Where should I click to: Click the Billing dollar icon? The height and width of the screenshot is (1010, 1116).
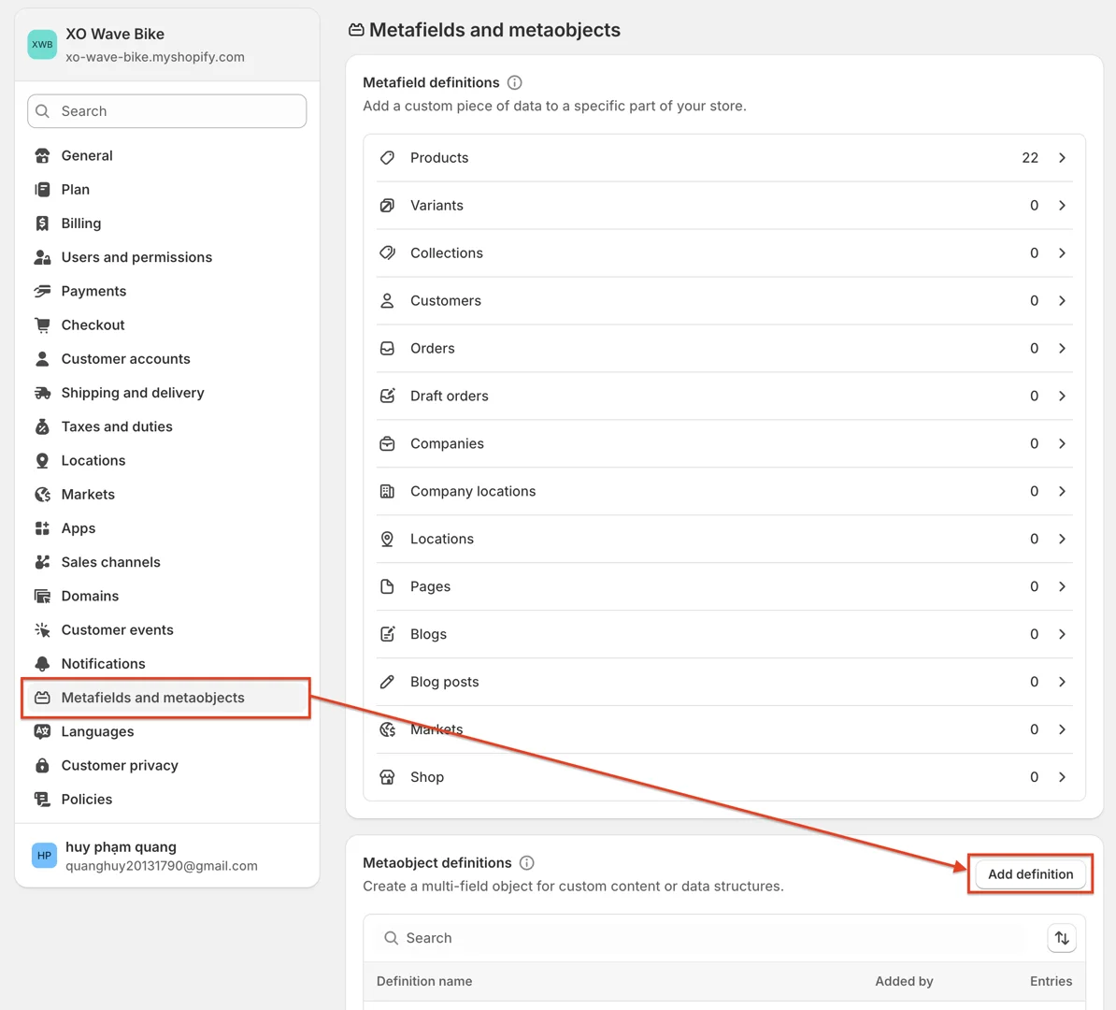(x=43, y=224)
